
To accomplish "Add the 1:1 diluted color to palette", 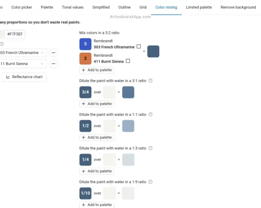I will point(97,137).
